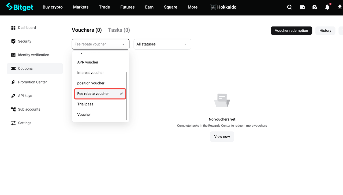The width and height of the screenshot is (343, 195).
Task: Click the Voucher redemption button
Action: 291,31
